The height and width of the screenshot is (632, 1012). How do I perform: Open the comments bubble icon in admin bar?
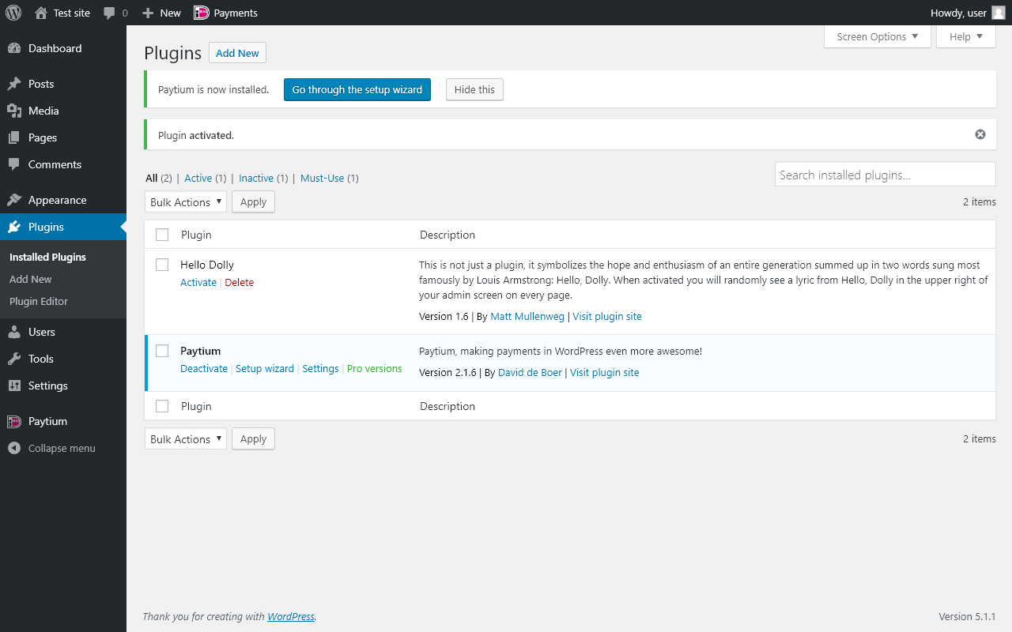pos(110,13)
